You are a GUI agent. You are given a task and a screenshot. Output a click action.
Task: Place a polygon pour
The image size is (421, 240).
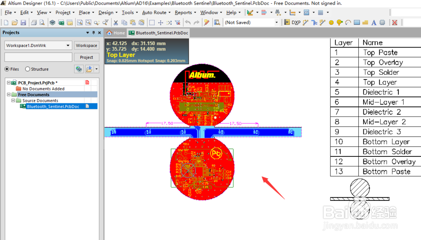coord(365,23)
